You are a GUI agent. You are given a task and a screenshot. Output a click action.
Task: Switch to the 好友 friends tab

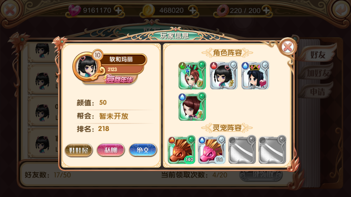[x=317, y=54]
